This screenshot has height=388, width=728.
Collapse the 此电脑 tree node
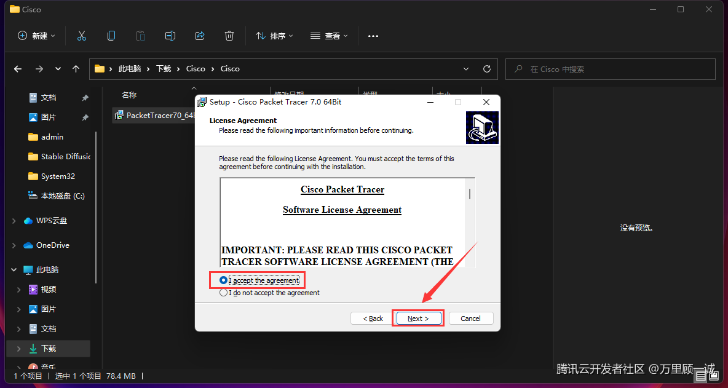pyautogui.click(x=14, y=270)
